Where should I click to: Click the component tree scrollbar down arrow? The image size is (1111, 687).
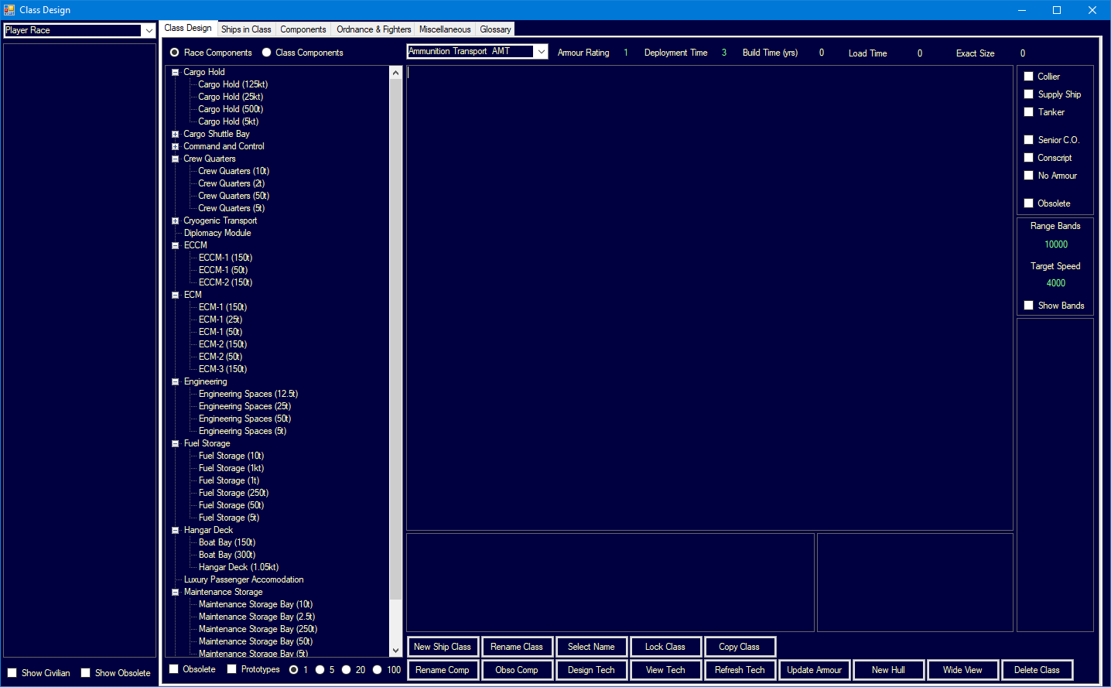click(395, 651)
